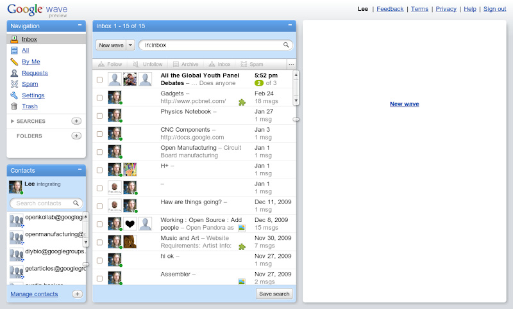
Task: Check the Global Youth Panel Debates wave
Action: [100, 79]
